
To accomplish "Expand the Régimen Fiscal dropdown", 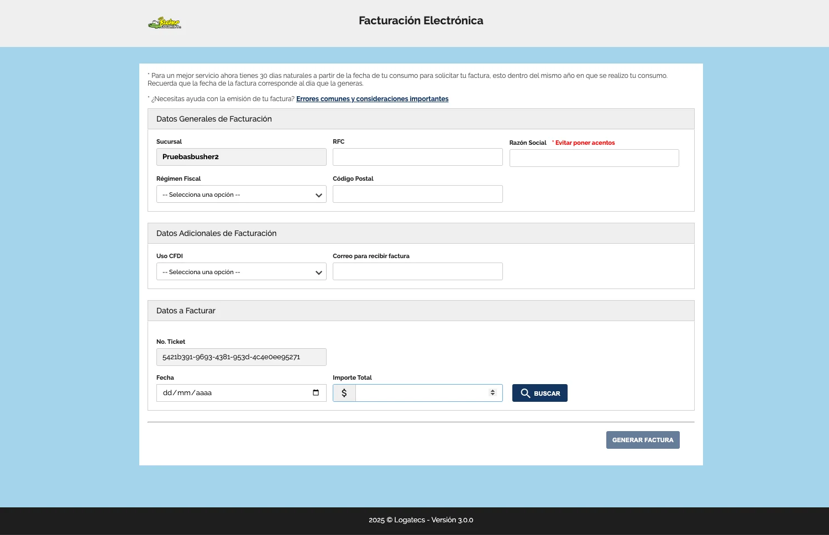I will click(x=241, y=195).
